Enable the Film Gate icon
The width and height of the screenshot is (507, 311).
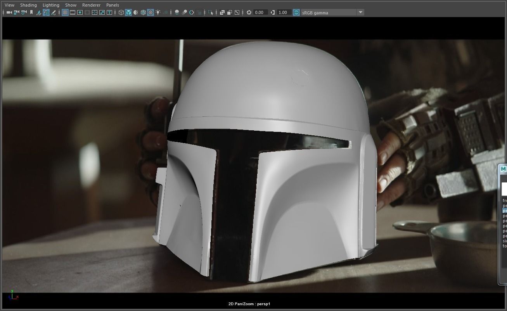(73, 12)
